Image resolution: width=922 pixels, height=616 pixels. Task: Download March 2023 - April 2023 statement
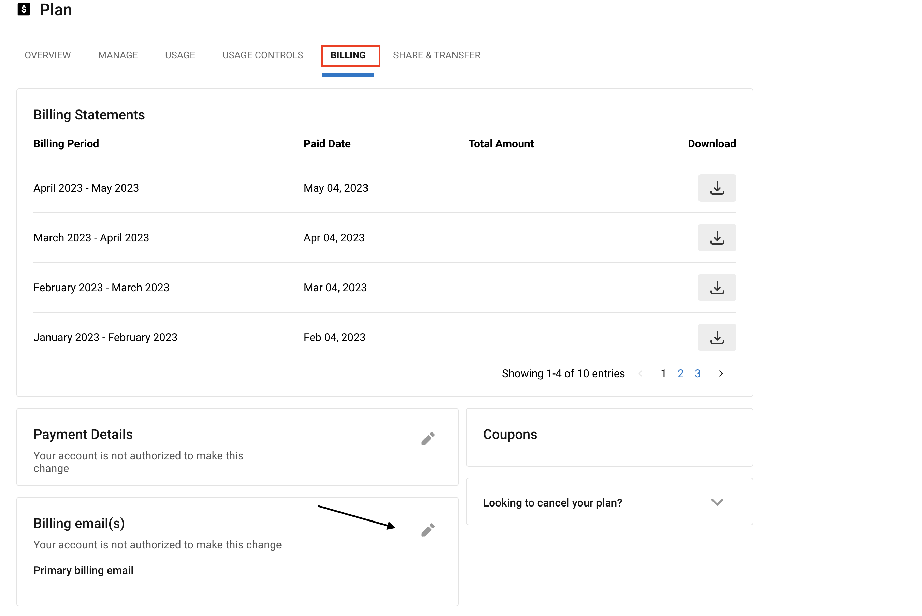[717, 238]
